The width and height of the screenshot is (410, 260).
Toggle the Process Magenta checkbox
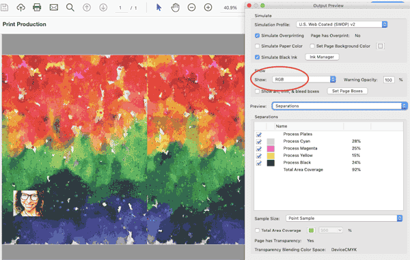(x=259, y=149)
